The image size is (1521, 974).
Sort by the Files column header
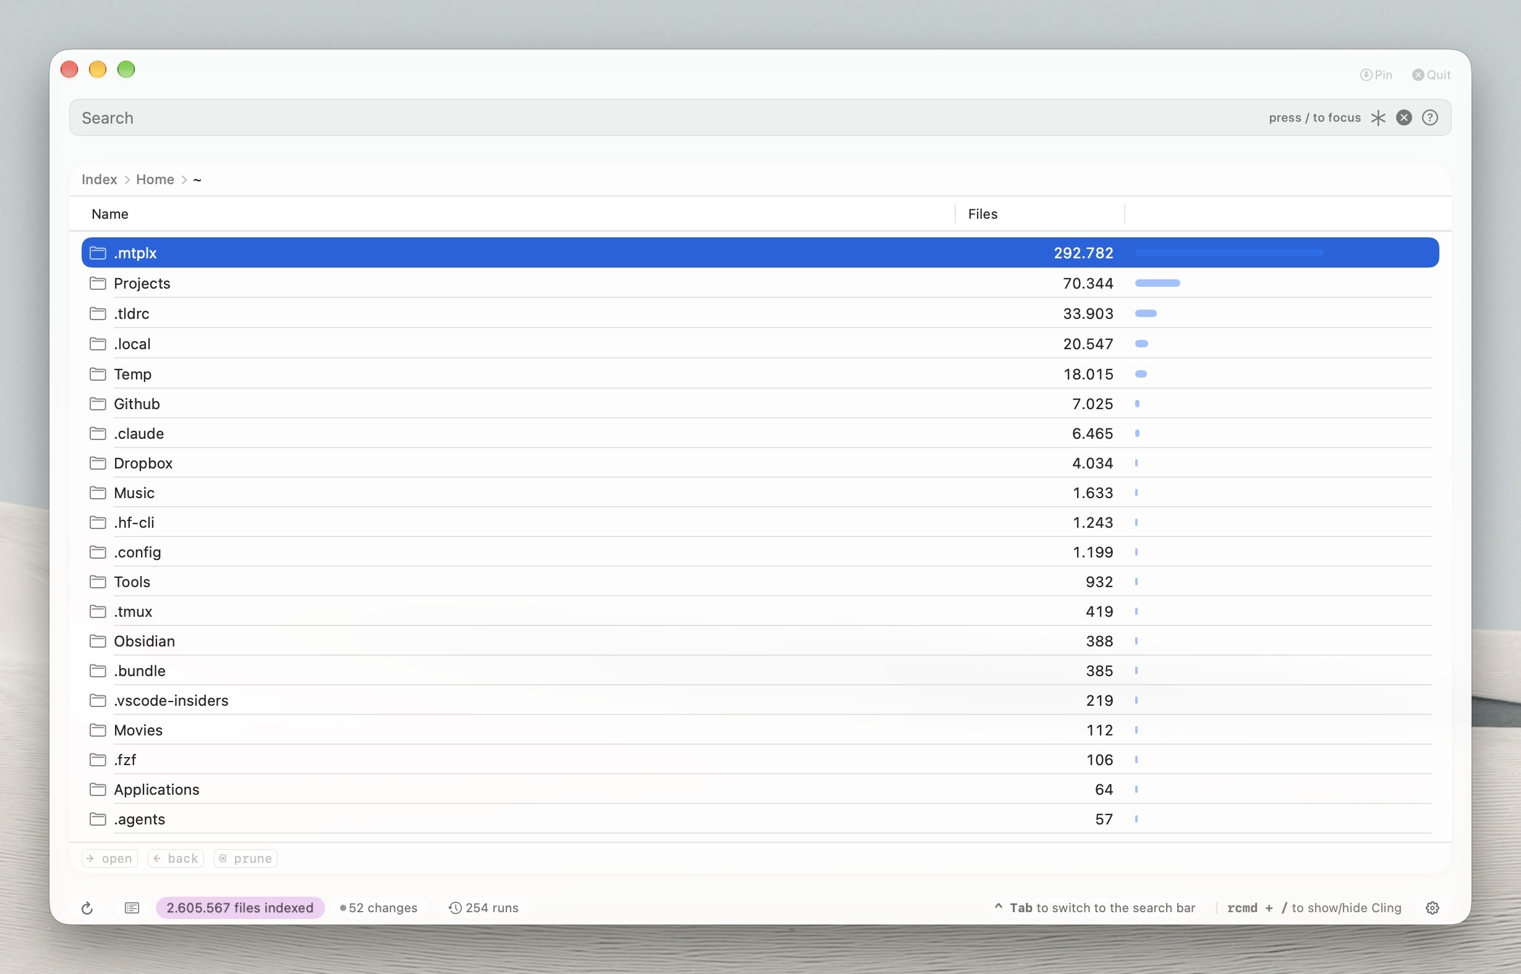tap(982, 214)
